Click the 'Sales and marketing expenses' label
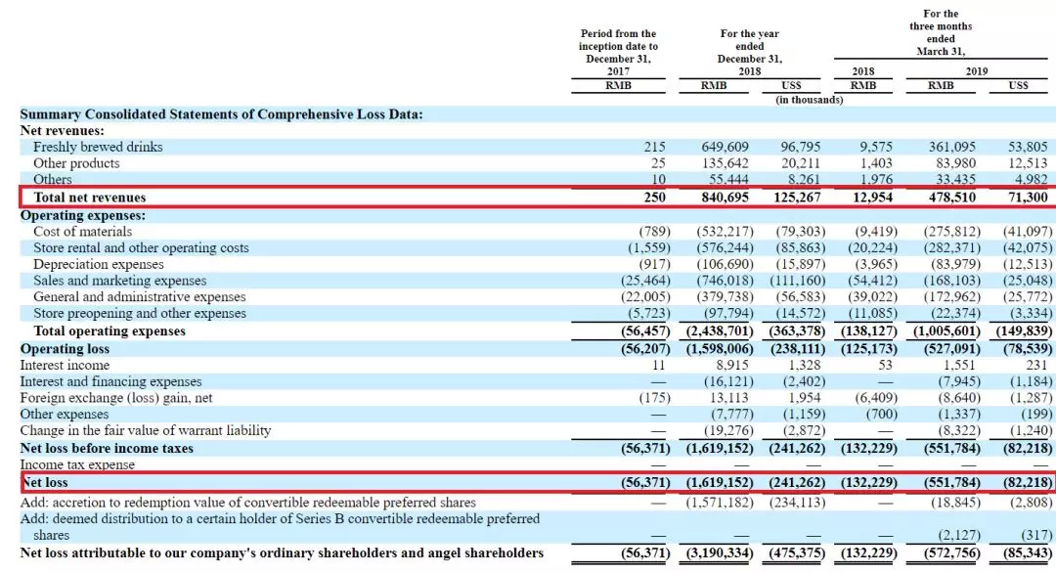This screenshot has height=573, width=1056. click(120, 280)
